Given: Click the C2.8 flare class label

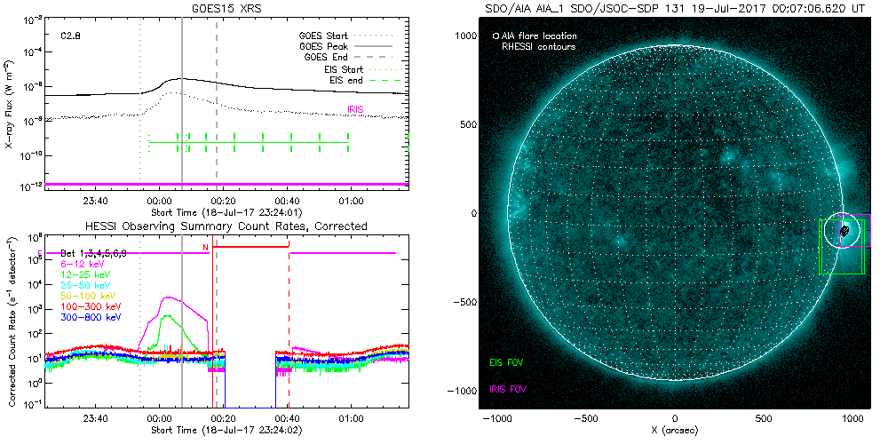Looking at the screenshot, I should coord(71,36).
